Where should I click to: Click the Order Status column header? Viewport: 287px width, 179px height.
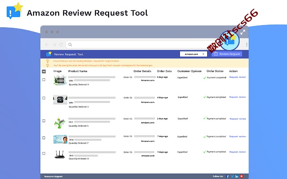pos(215,71)
